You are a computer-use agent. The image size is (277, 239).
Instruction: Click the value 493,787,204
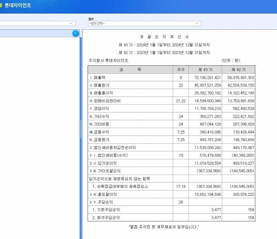(210, 140)
